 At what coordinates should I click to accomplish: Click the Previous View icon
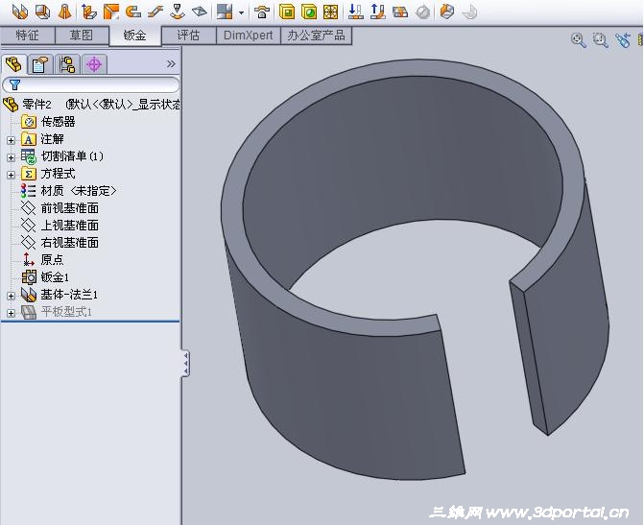pos(623,40)
